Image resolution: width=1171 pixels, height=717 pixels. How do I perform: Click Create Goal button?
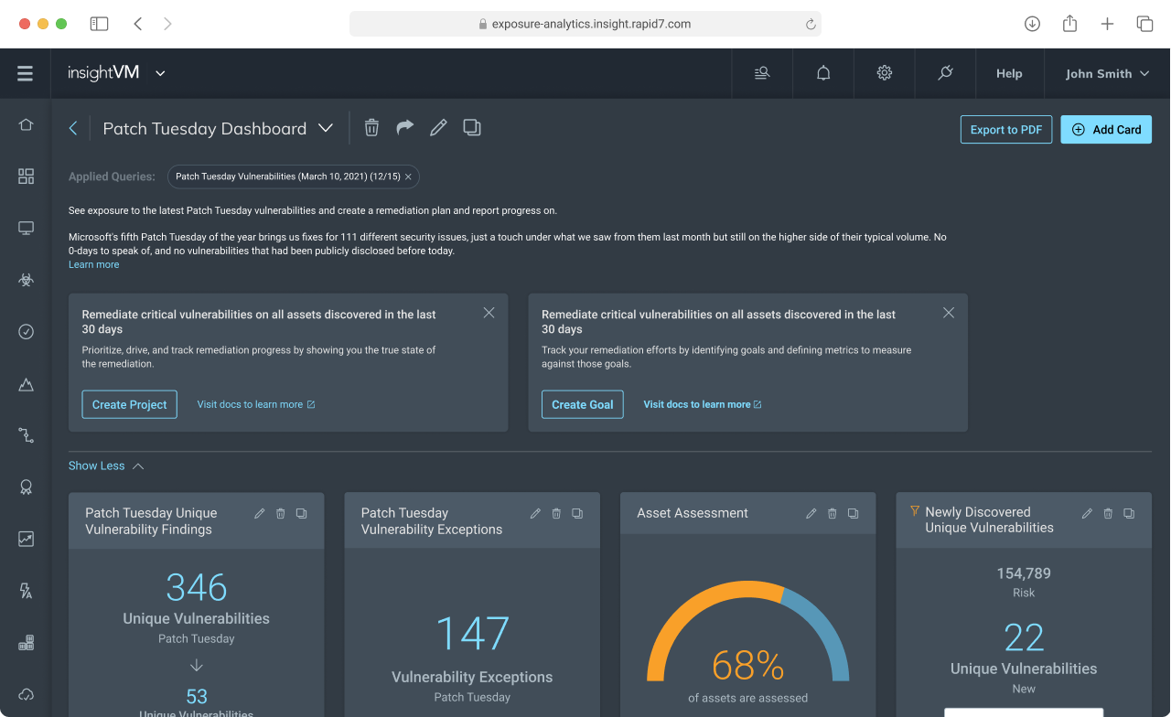(582, 404)
